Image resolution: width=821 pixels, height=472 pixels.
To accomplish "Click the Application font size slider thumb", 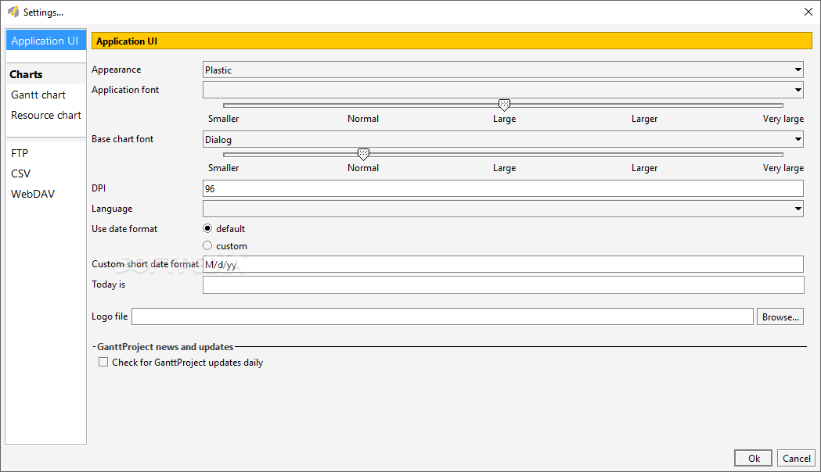I will pyautogui.click(x=504, y=105).
